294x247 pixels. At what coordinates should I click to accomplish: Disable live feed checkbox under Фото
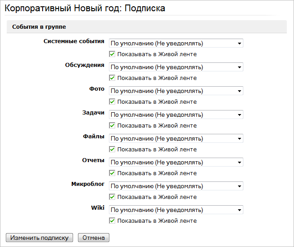[x=112, y=102]
